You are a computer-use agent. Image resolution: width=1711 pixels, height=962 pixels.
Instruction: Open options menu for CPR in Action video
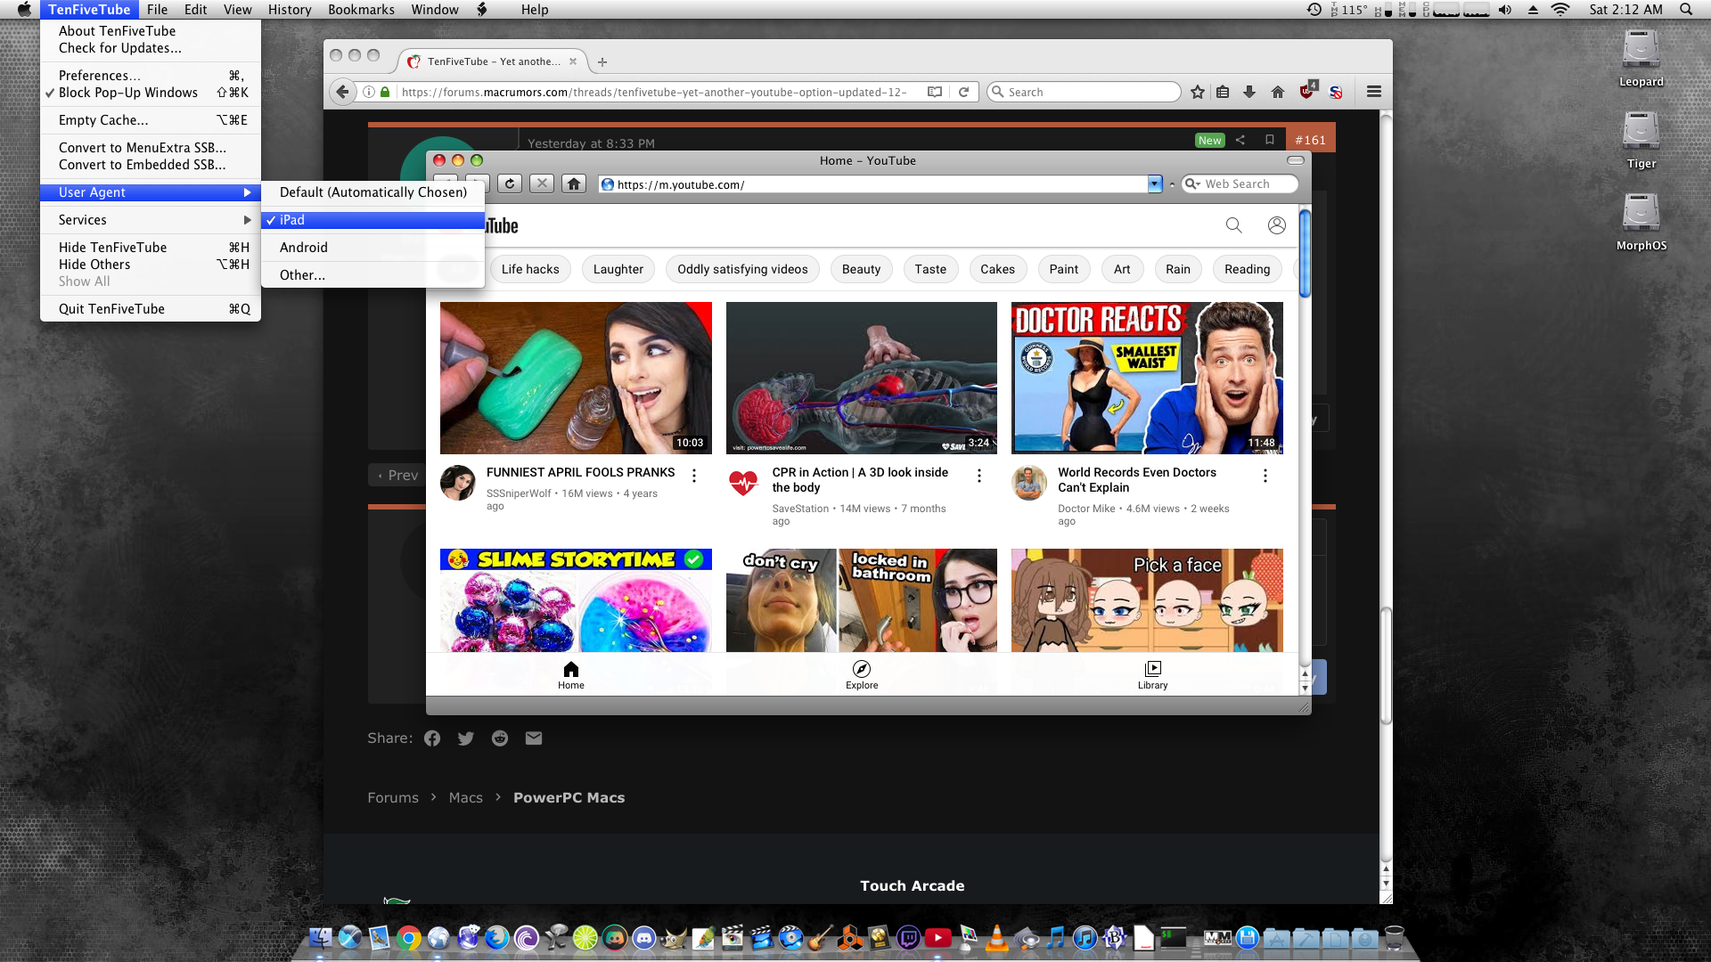pyautogui.click(x=979, y=476)
